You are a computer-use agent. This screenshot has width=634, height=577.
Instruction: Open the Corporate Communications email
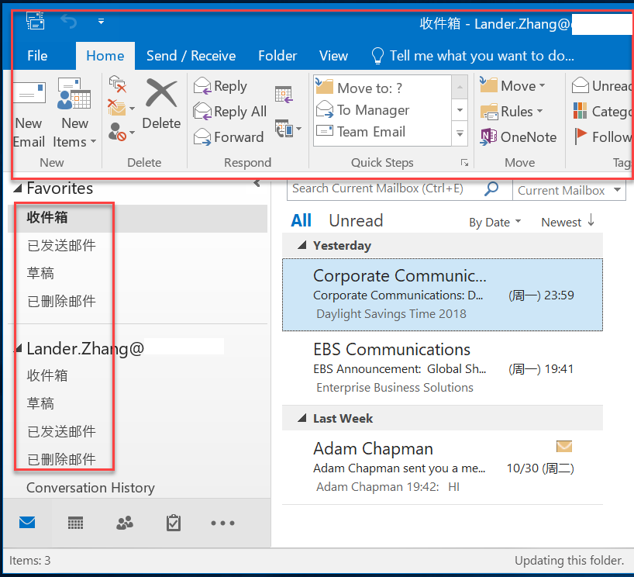click(443, 295)
